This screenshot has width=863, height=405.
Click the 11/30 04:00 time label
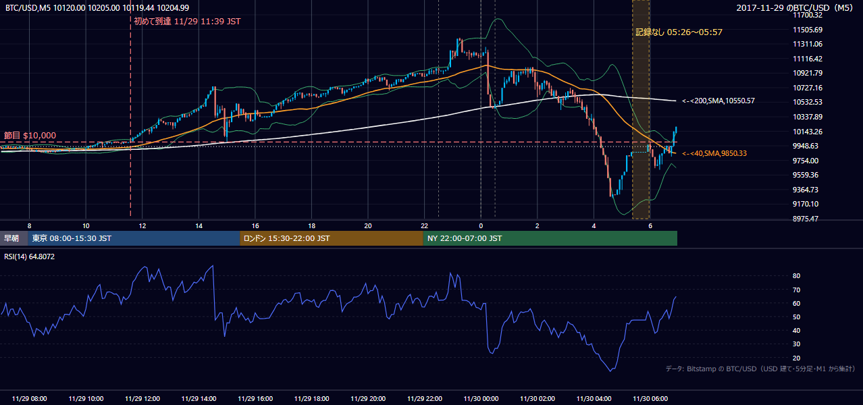coord(594,399)
